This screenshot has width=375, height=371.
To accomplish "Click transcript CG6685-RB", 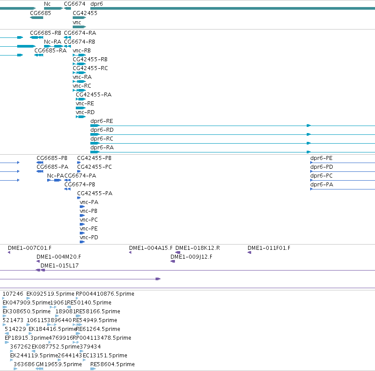I will coord(45,33).
